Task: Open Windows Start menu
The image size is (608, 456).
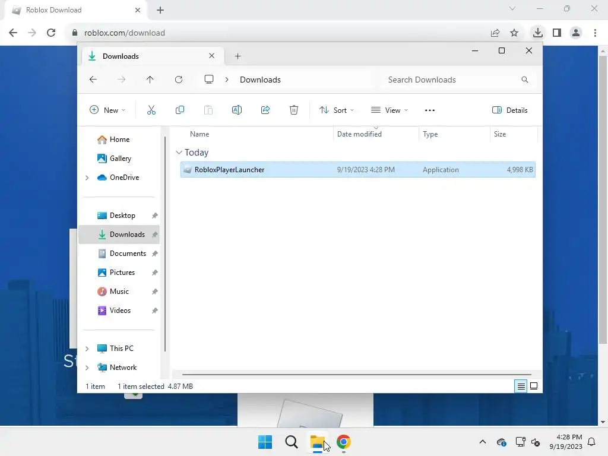Action: (x=265, y=442)
